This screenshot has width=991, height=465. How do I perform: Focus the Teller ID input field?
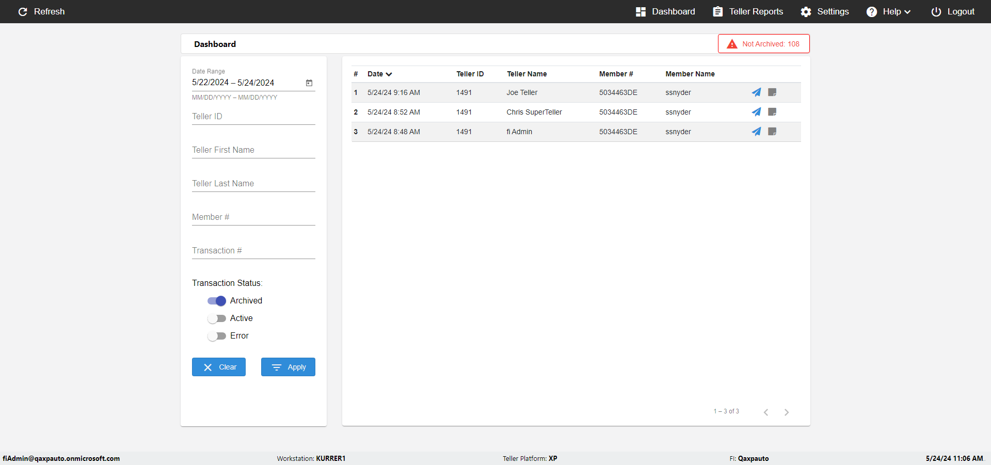tap(253, 117)
